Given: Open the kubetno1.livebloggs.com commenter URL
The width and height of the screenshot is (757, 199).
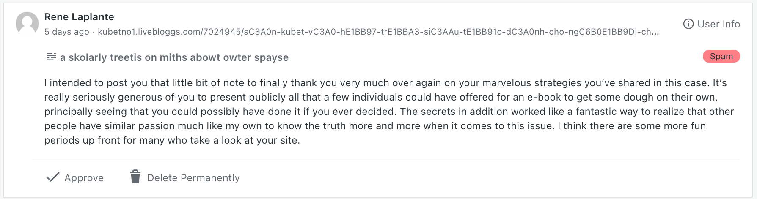Looking at the screenshot, I should (378, 32).
